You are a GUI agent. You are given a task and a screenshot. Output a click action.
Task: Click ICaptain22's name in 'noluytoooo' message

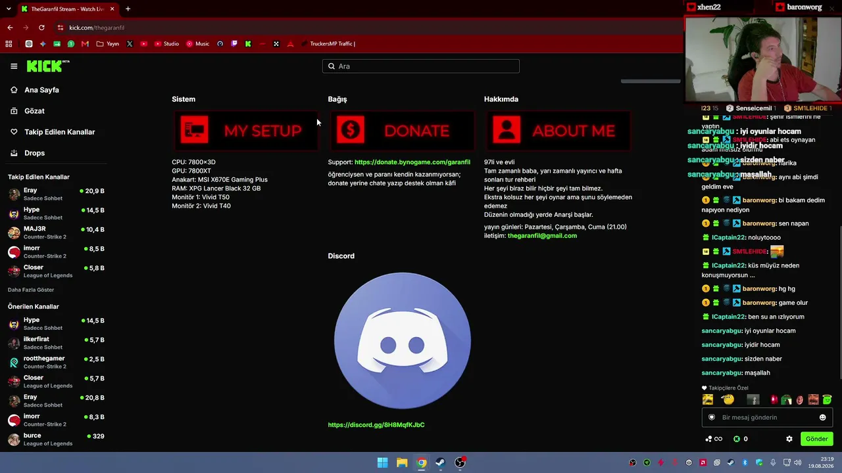point(728,237)
